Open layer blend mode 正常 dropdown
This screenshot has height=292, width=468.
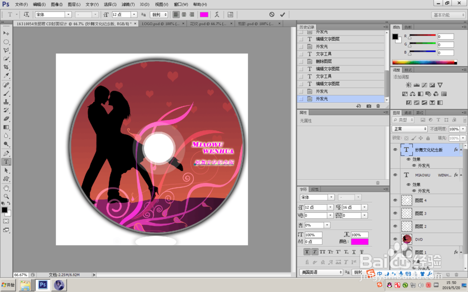[409, 129]
